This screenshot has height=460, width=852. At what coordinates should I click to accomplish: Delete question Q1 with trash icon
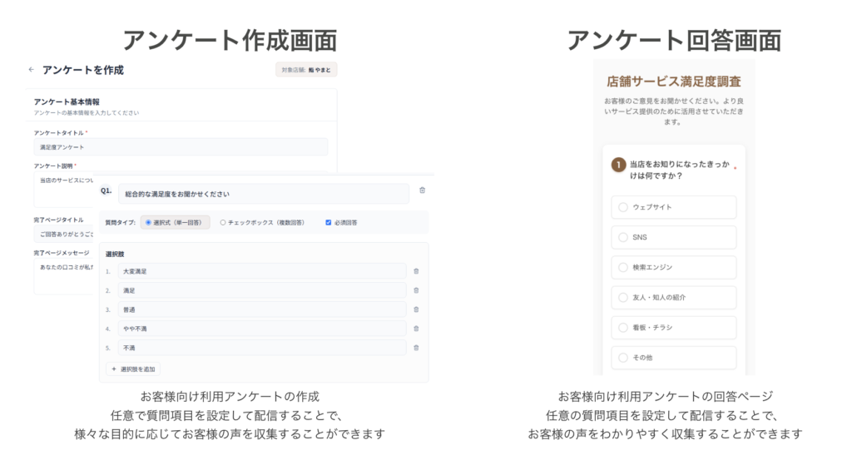[422, 190]
